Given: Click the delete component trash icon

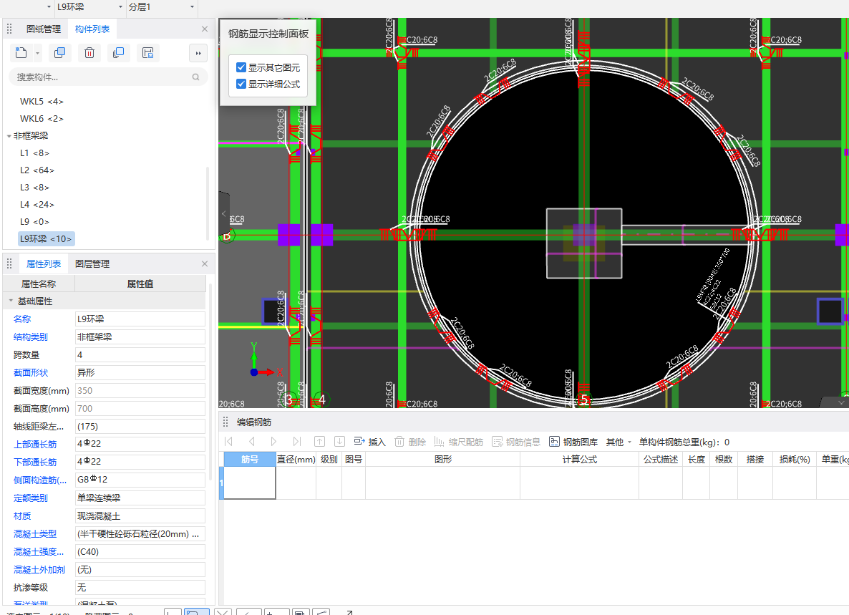Looking at the screenshot, I should click(x=89, y=52).
